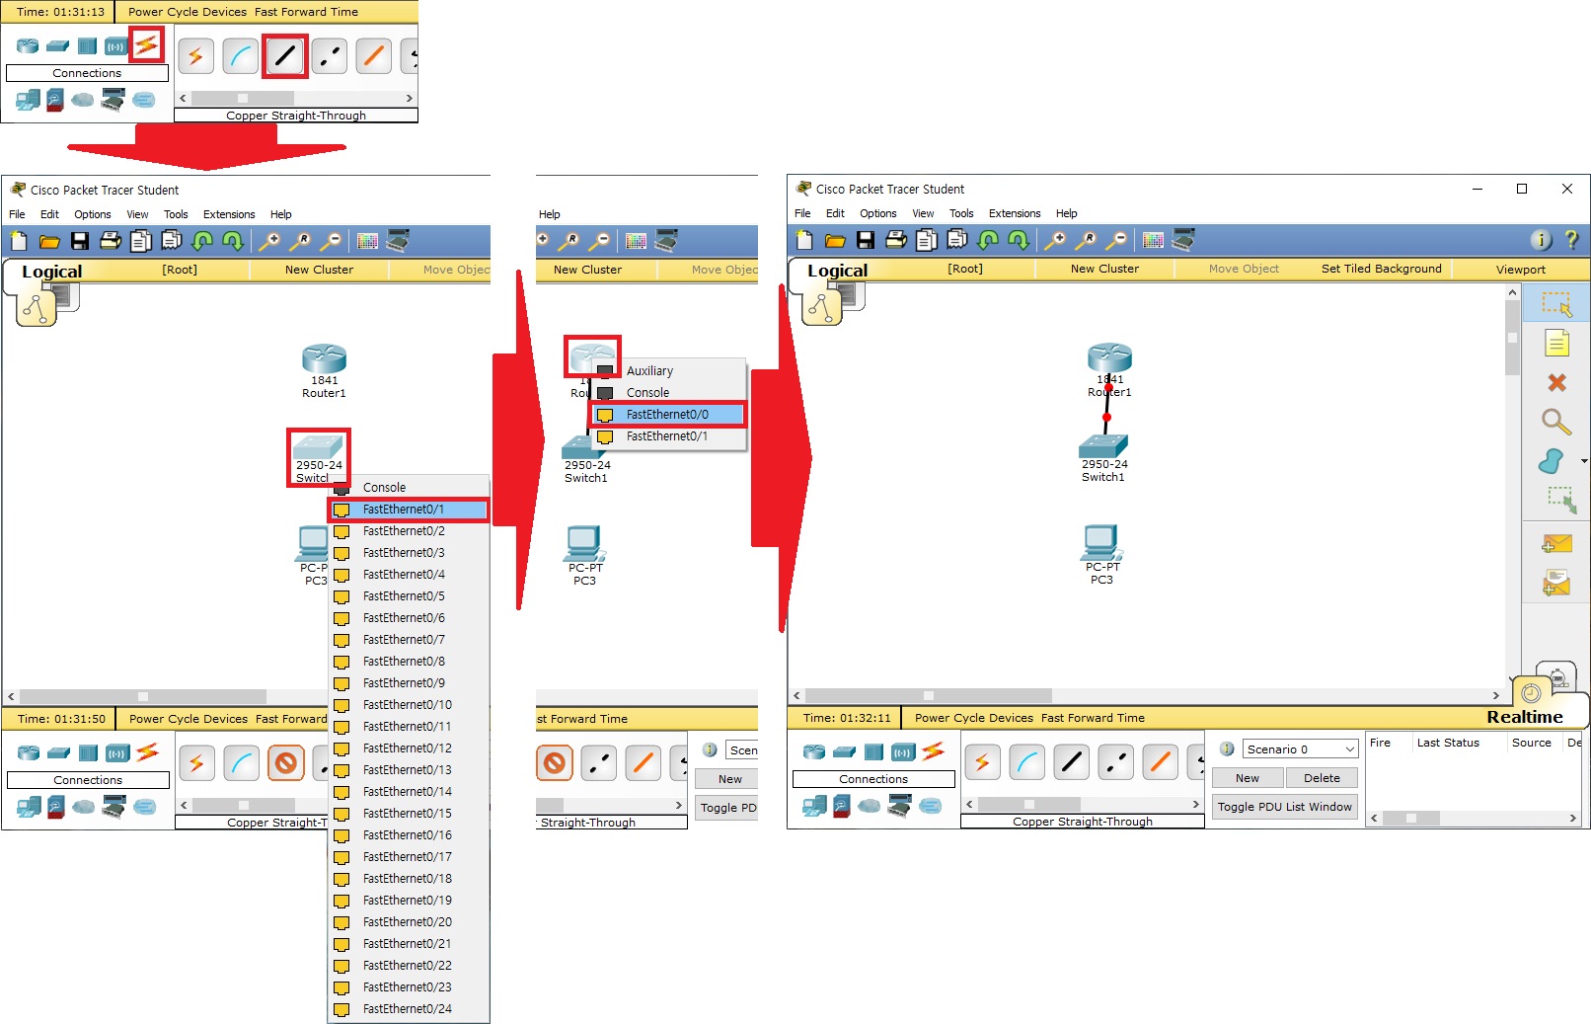The width and height of the screenshot is (1591, 1024).
Task: Open File menu in right window
Action: coord(802,213)
